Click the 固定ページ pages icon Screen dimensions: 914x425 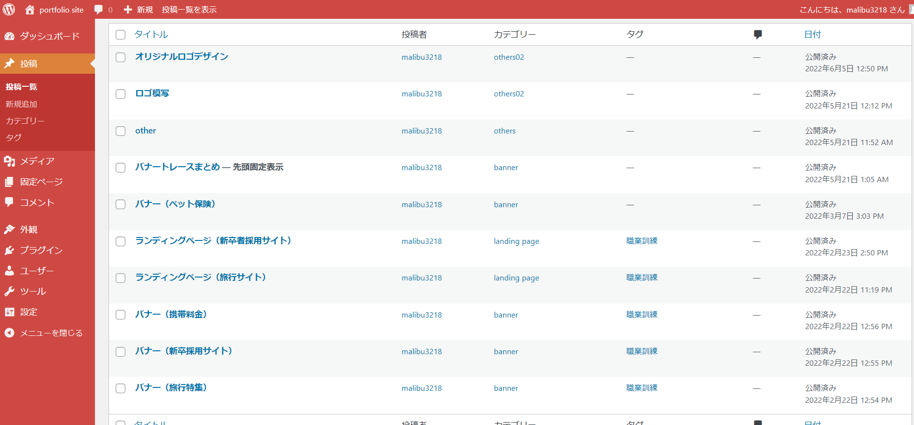pos(10,182)
